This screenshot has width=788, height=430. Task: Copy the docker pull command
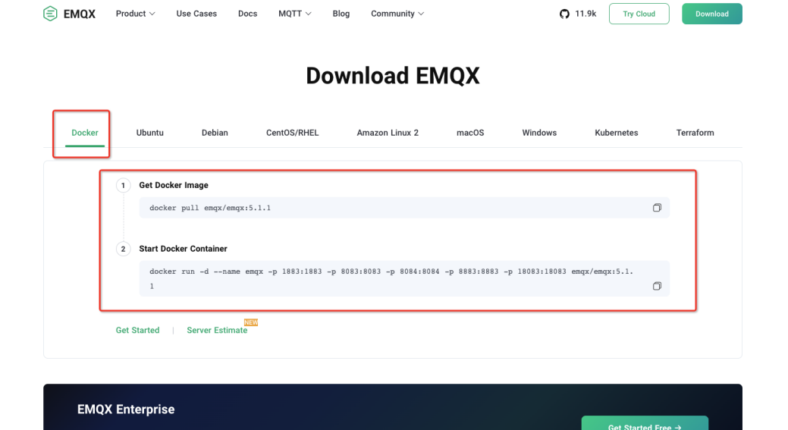pyautogui.click(x=657, y=208)
